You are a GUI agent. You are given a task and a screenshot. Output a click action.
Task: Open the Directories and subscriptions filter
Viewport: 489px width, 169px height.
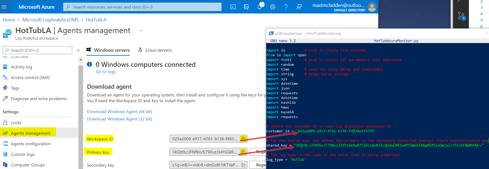(x=246, y=7)
